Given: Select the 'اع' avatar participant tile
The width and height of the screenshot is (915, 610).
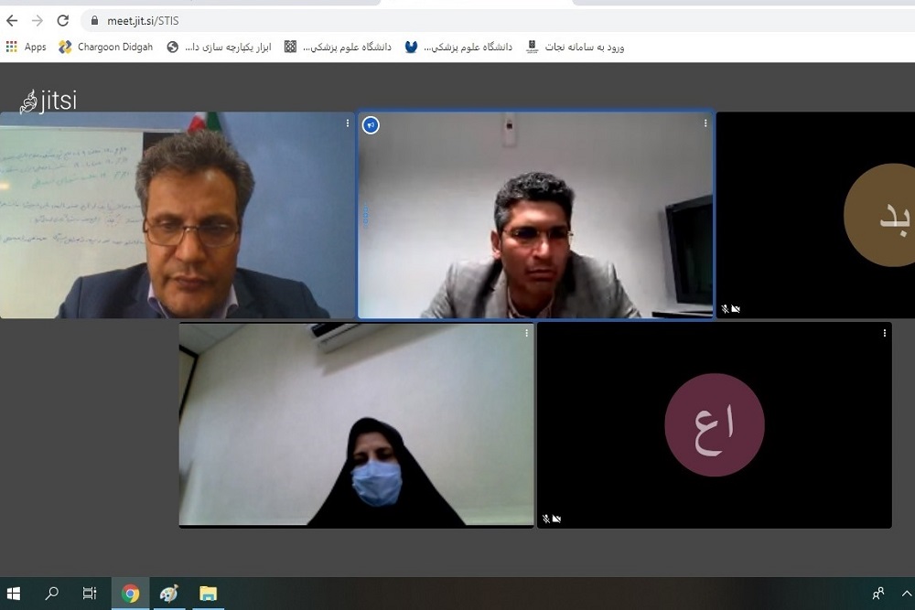Looking at the screenshot, I should (x=714, y=425).
